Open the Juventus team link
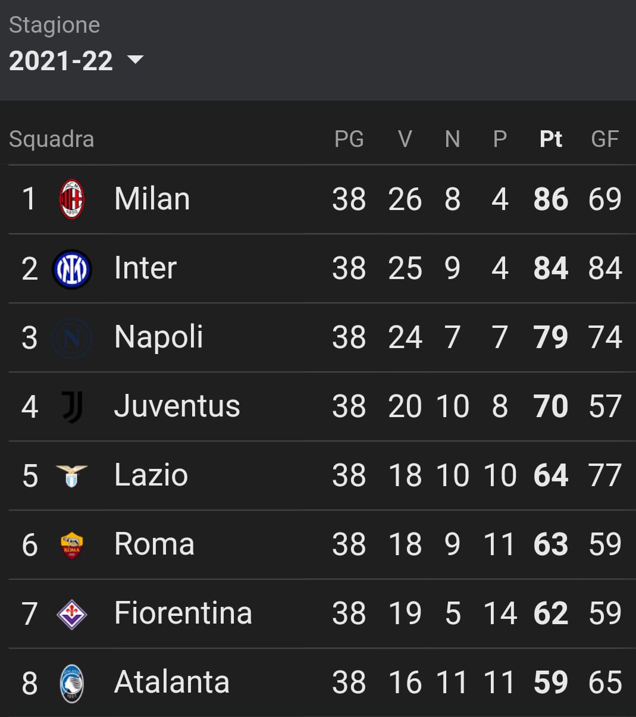 click(177, 406)
